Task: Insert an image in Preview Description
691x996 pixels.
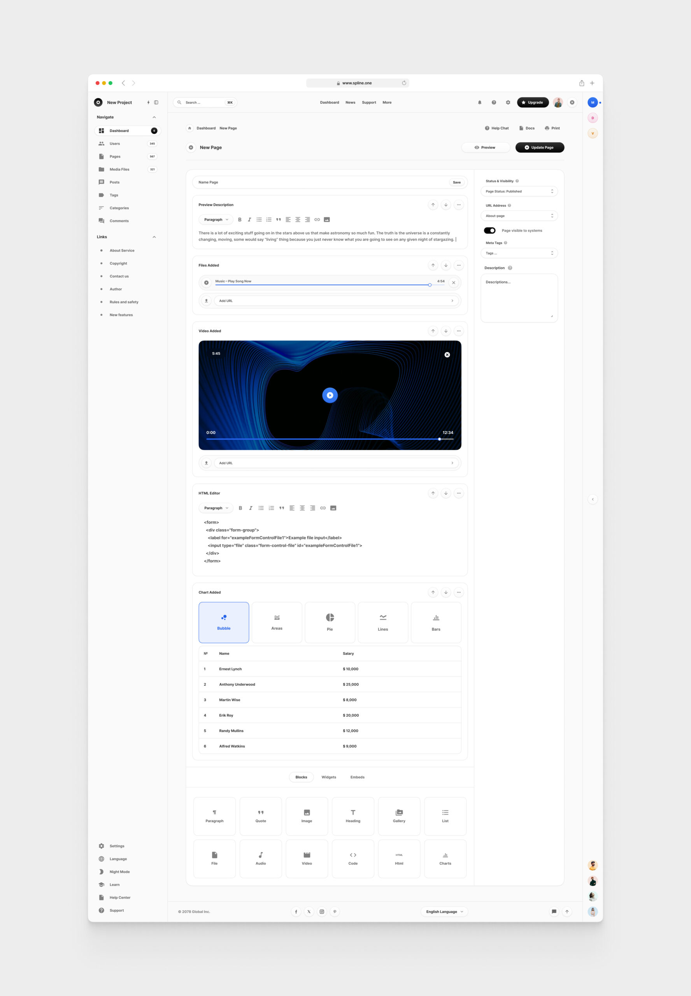Action: click(327, 219)
